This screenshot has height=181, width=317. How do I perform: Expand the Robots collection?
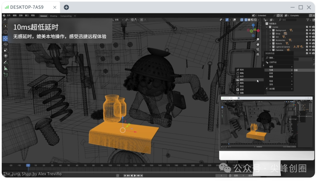(270, 43)
